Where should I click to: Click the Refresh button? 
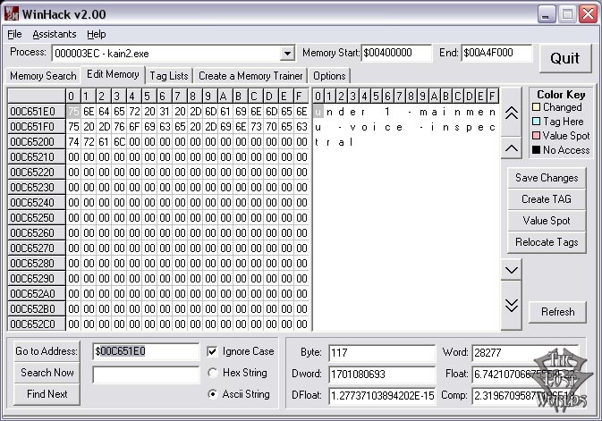click(558, 312)
